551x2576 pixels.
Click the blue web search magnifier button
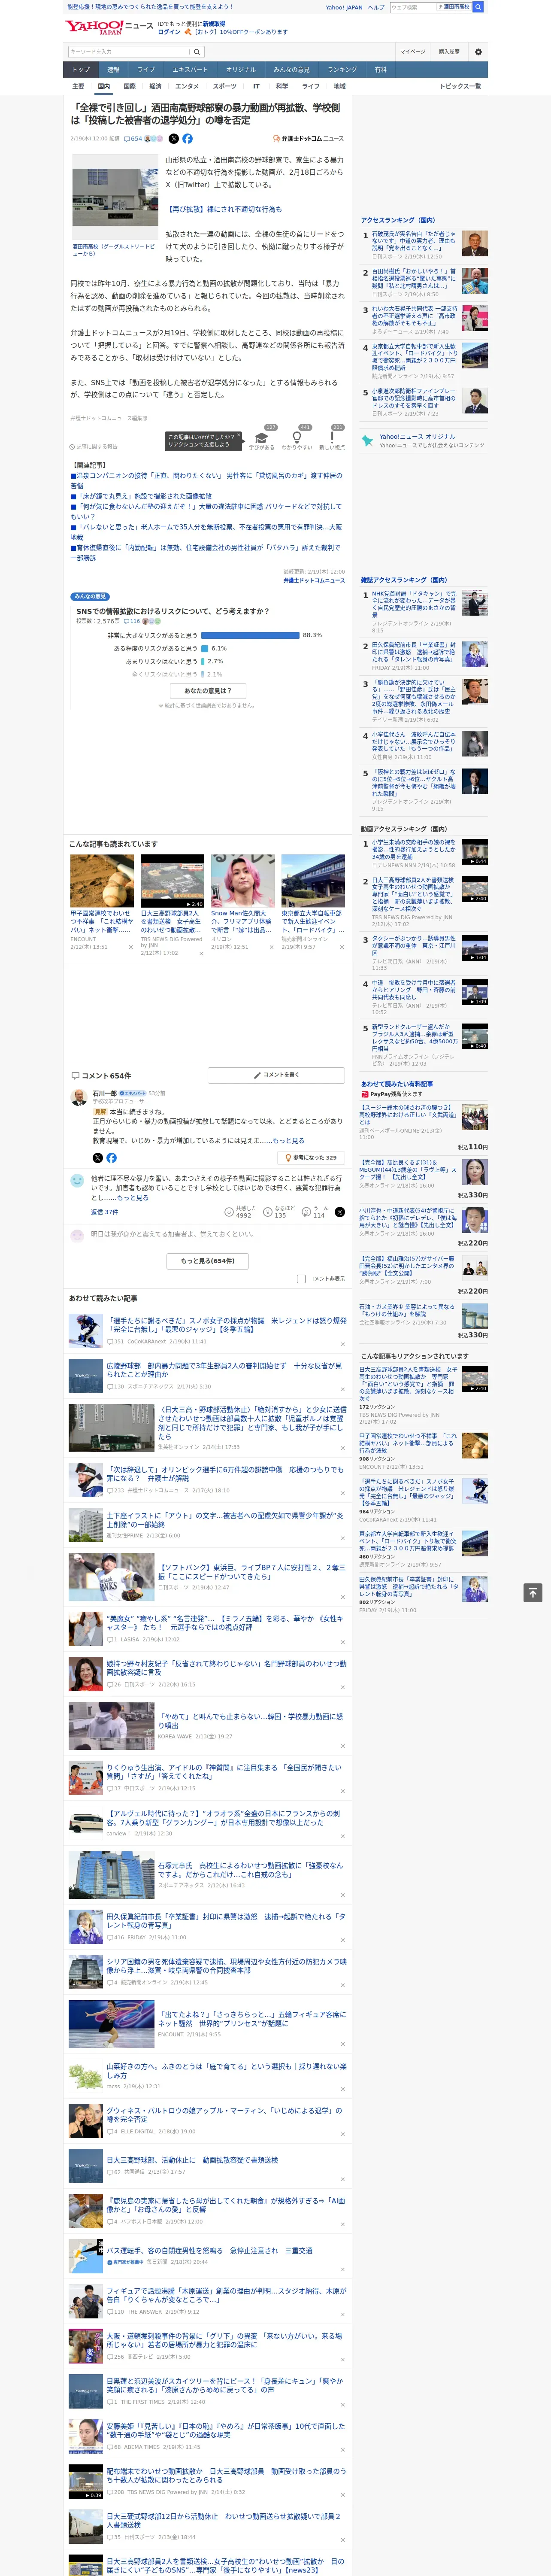(x=478, y=7)
